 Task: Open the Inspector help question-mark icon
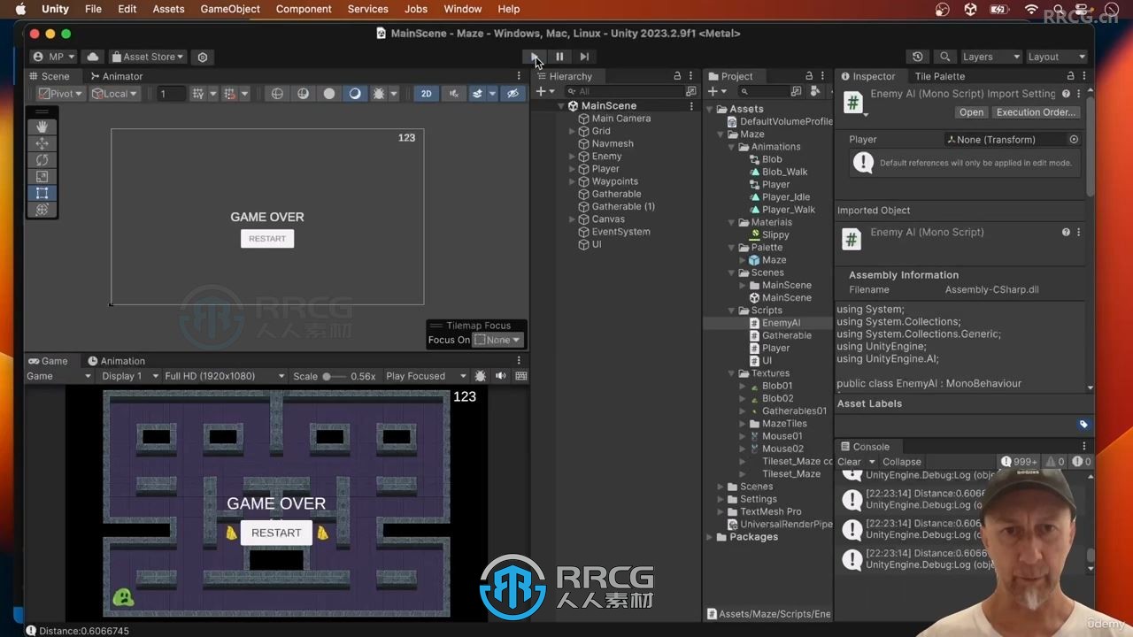(x=1066, y=94)
